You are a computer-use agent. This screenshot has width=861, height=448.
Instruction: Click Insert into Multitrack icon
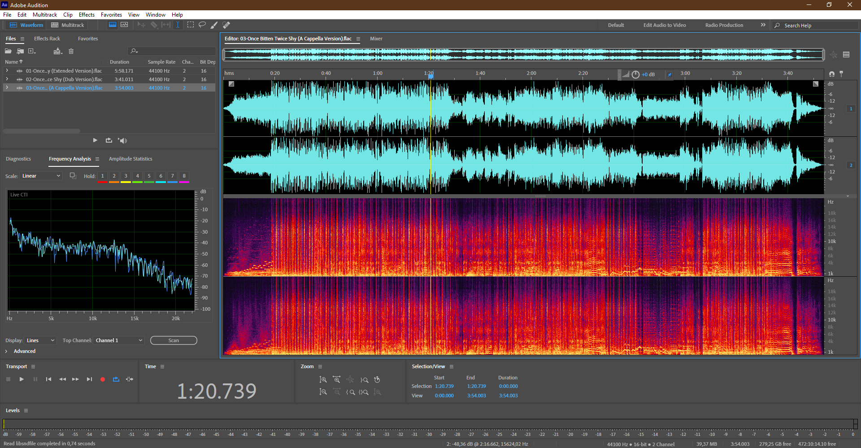57,51
